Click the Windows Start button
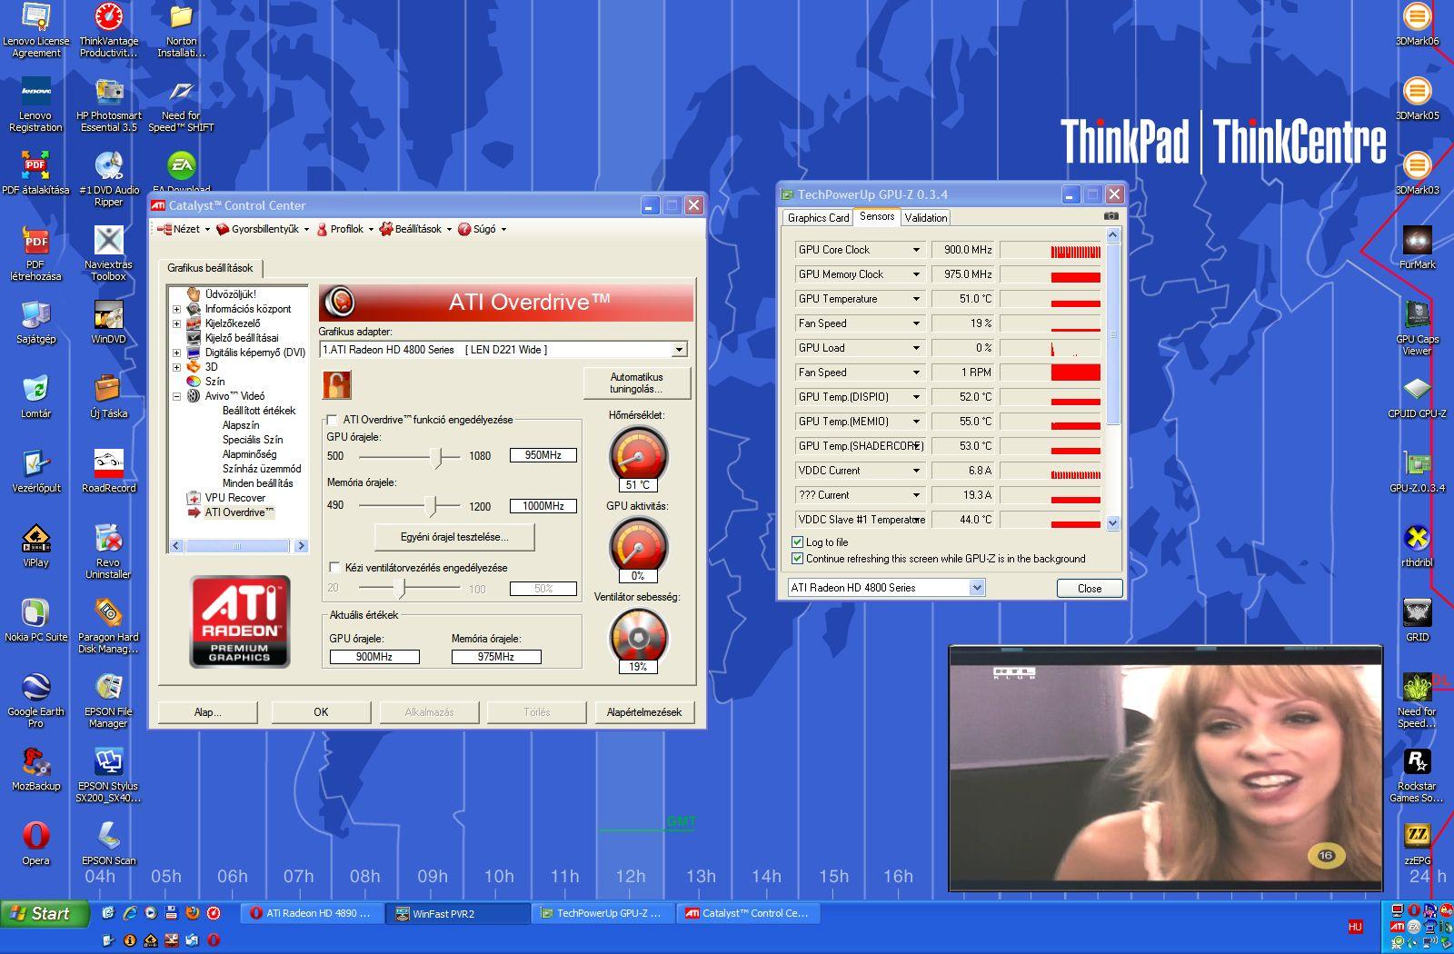 pyautogui.click(x=45, y=913)
